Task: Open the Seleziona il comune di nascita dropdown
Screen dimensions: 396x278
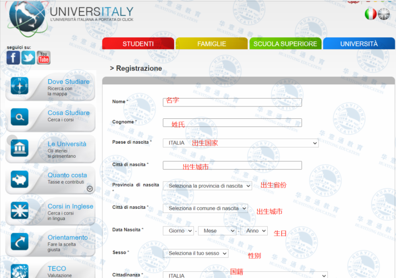Action: pyautogui.click(x=205, y=208)
